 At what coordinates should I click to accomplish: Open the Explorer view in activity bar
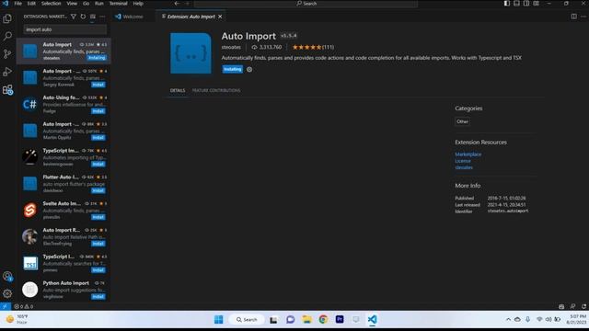[7, 18]
